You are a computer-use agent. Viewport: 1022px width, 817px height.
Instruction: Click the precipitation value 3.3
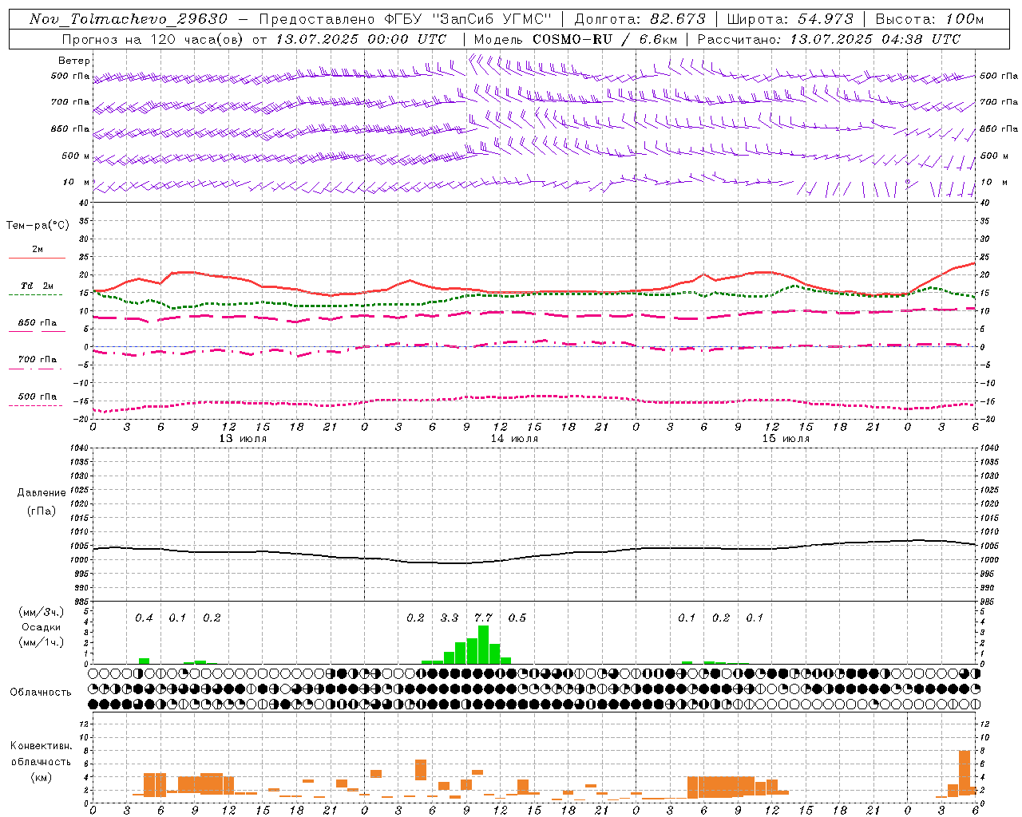click(x=450, y=618)
